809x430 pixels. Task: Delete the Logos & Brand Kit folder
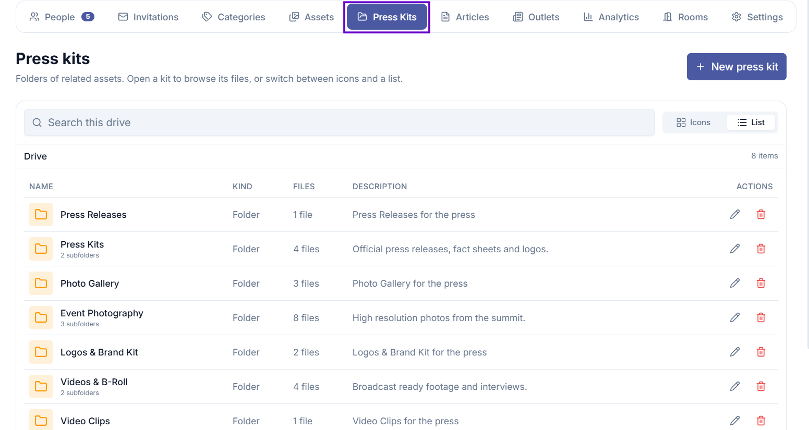tap(761, 352)
